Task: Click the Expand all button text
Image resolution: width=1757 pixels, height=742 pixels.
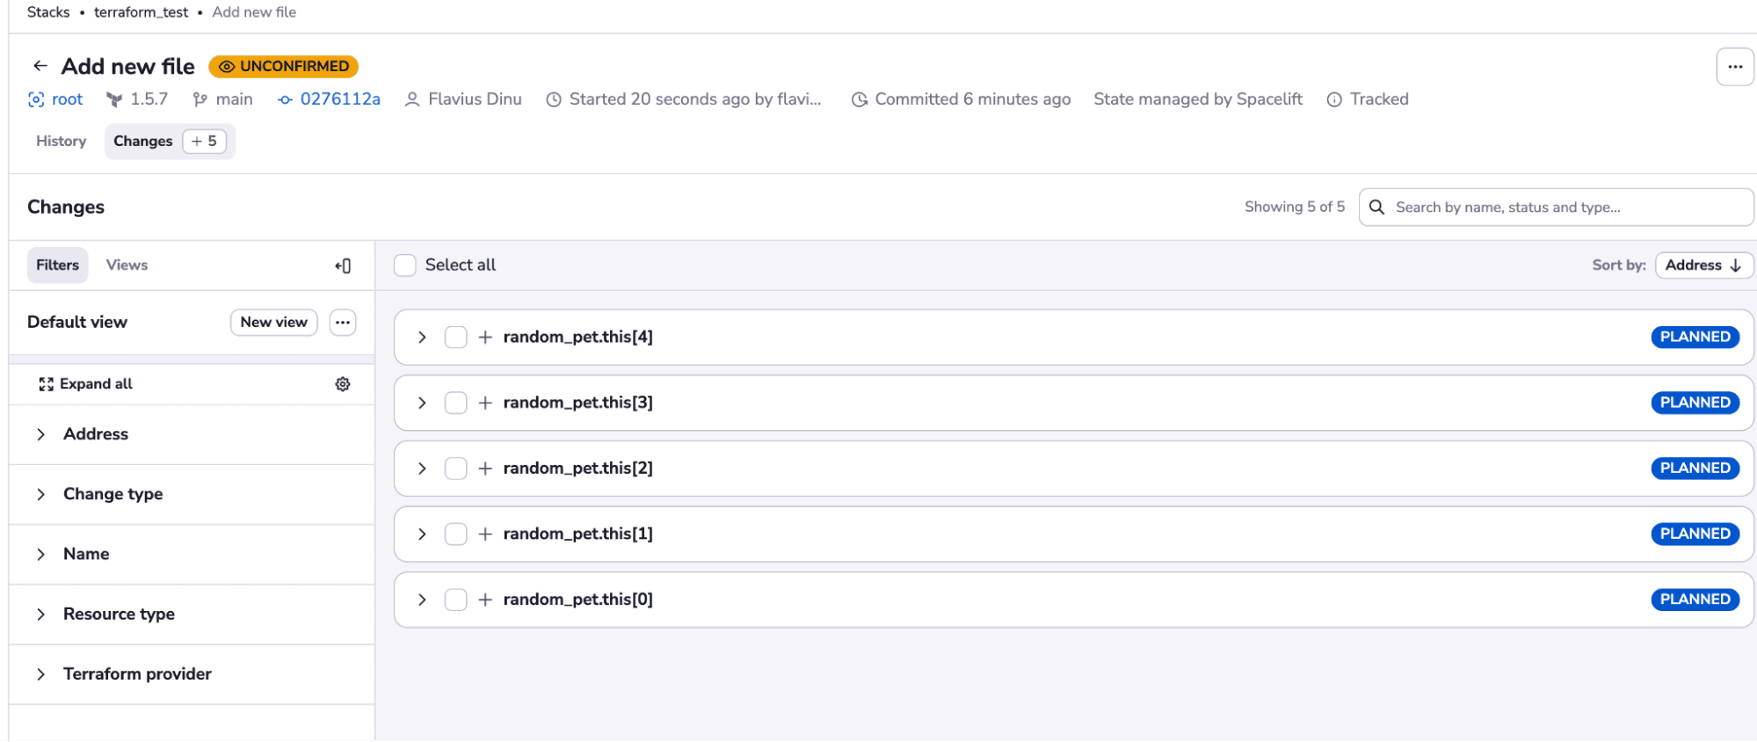Action: point(96,384)
